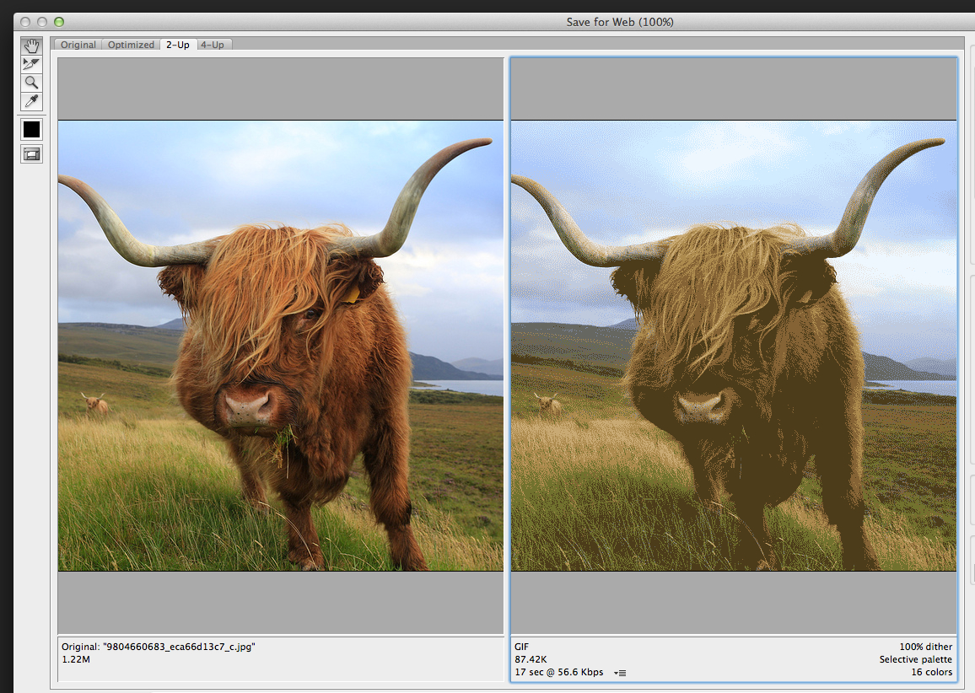
Task: Activate the Zoom magnifier tool
Action: tap(31, 83)
